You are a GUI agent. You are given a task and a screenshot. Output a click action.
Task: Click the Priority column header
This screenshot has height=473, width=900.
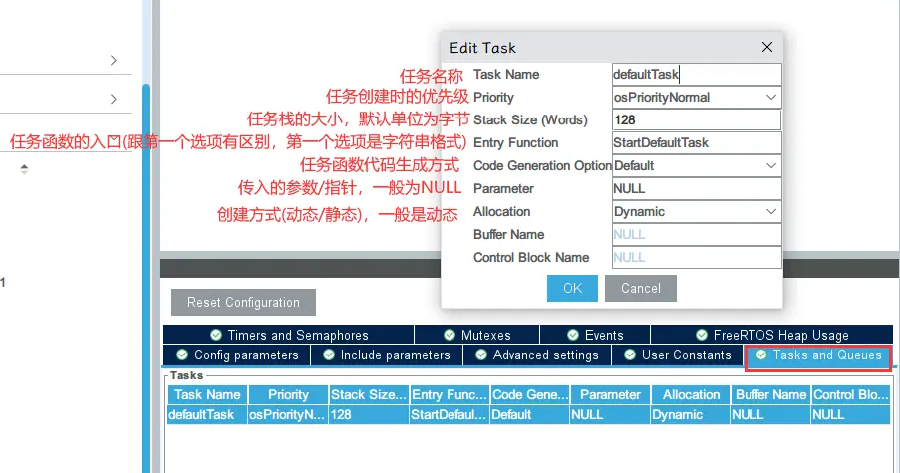coord(288,394)
